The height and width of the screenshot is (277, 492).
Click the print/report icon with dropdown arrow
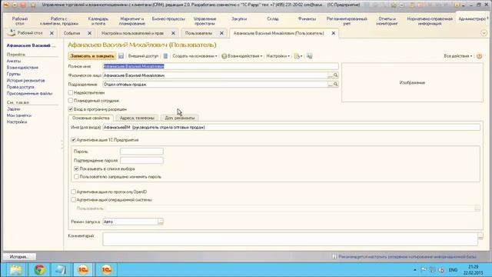click(298, 56)
